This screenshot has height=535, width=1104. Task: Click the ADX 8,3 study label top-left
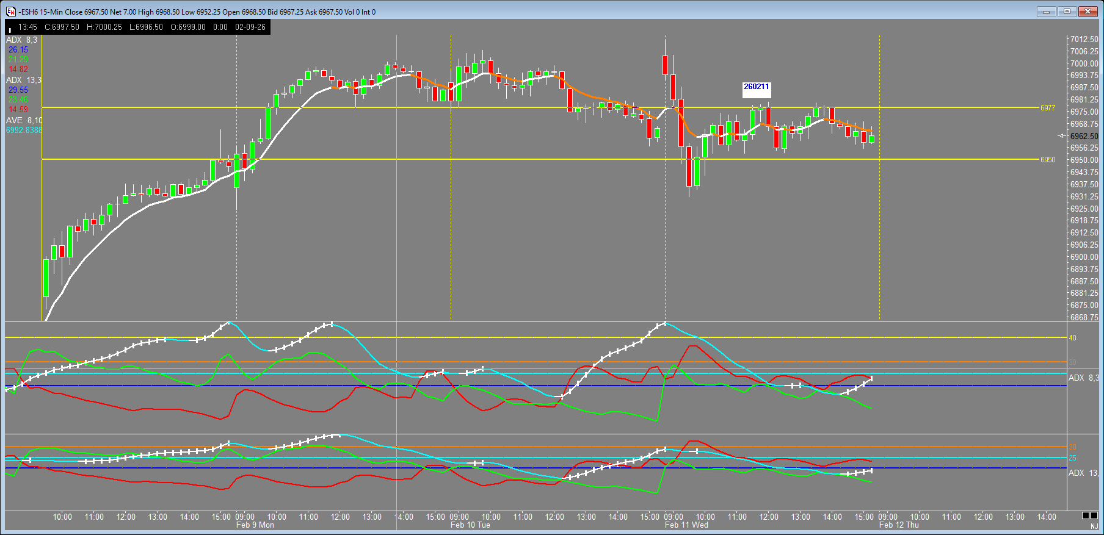21,40
